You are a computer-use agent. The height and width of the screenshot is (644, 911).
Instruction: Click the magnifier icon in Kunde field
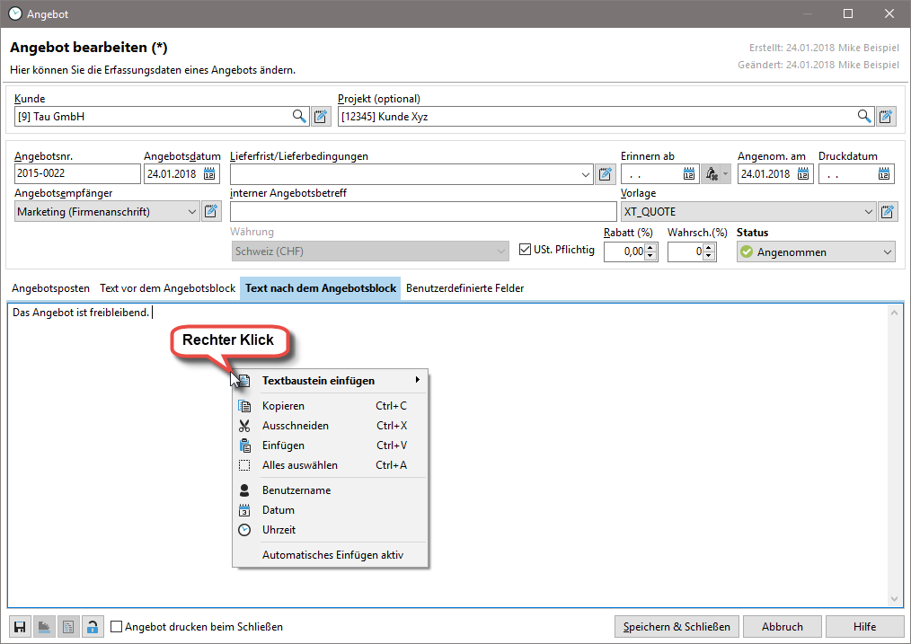click(299, 116)
